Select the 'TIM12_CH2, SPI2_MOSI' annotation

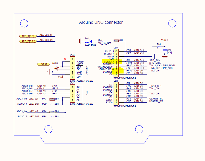click(x=162, y=66)
